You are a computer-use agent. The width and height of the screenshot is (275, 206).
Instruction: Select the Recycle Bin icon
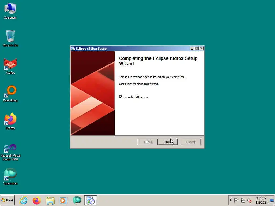click(x=10, y=38)
